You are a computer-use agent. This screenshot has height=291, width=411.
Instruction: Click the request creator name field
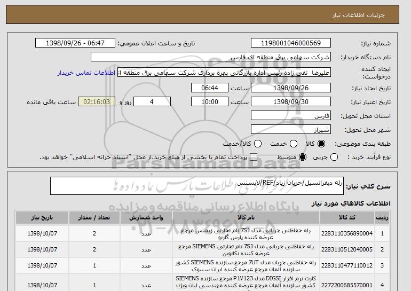[x=224, y=73]
